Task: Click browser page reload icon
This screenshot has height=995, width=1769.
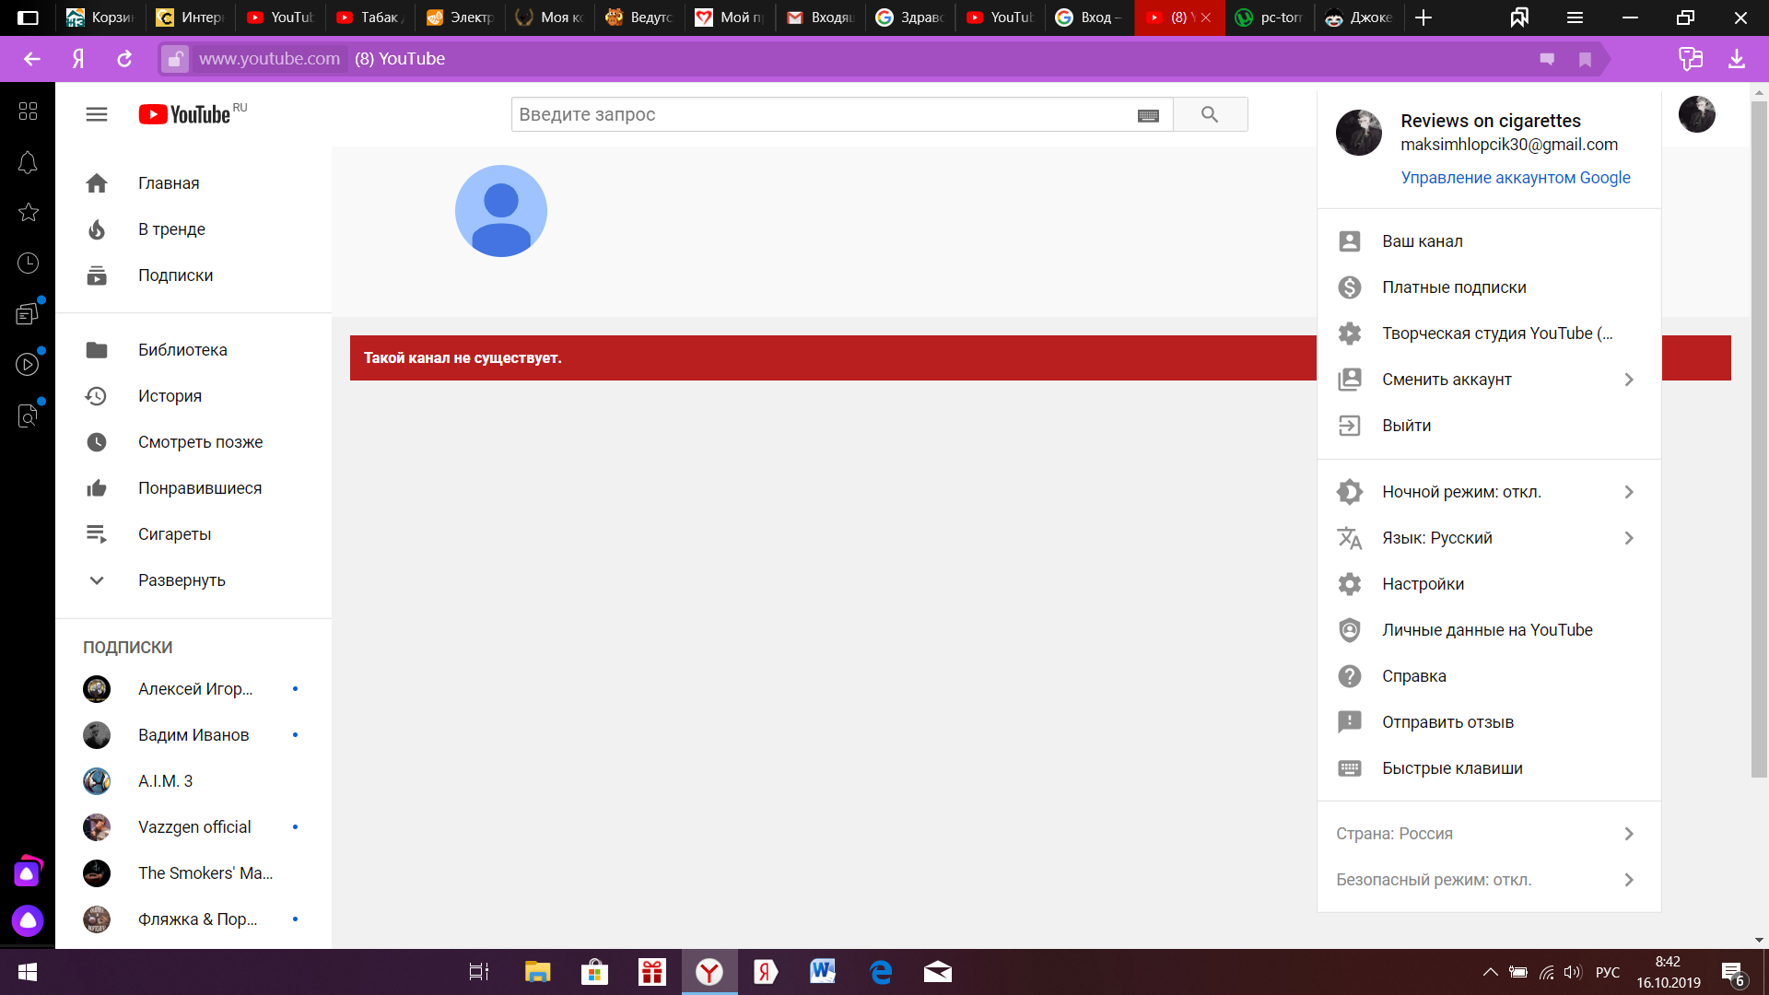Action: (124, 59)
